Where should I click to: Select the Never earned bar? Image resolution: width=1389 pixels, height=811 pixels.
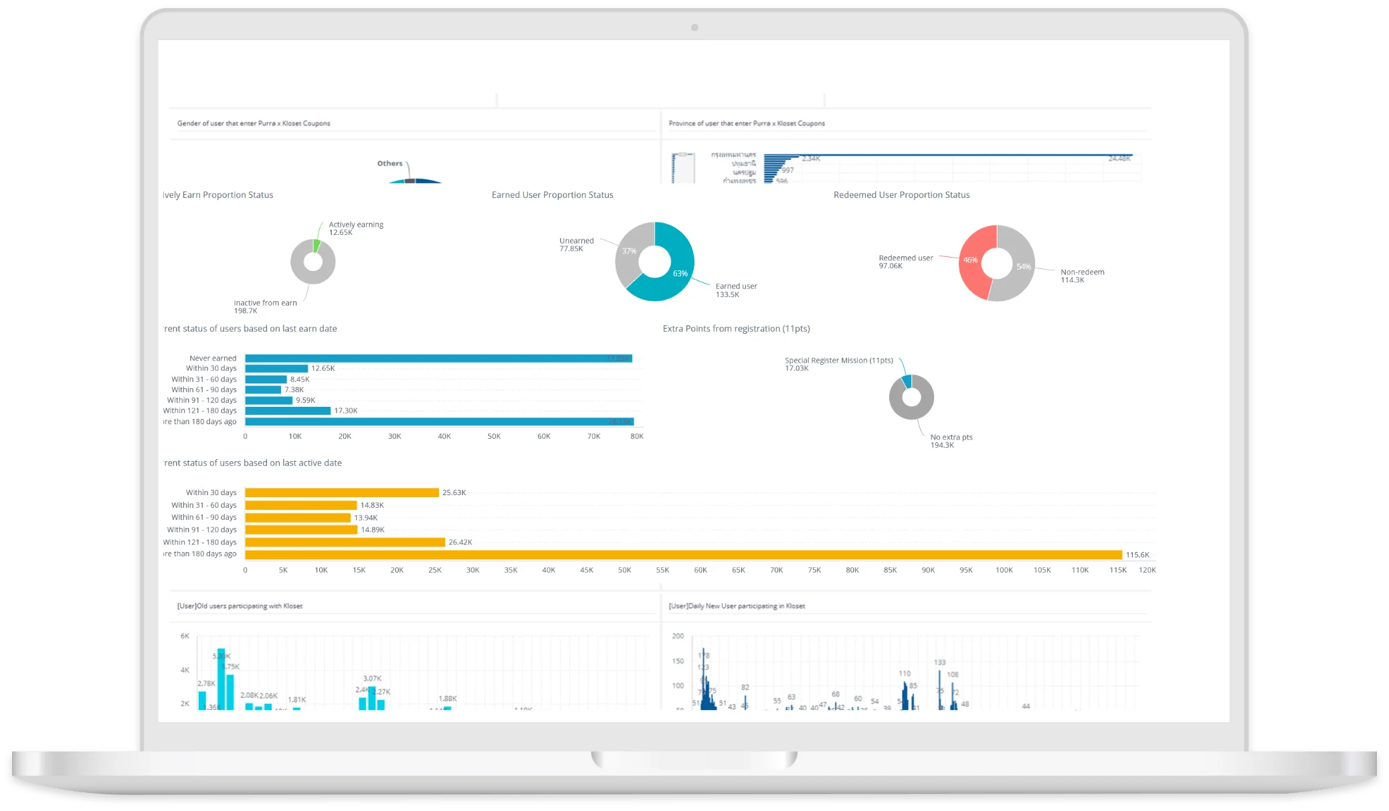(438, 359)
